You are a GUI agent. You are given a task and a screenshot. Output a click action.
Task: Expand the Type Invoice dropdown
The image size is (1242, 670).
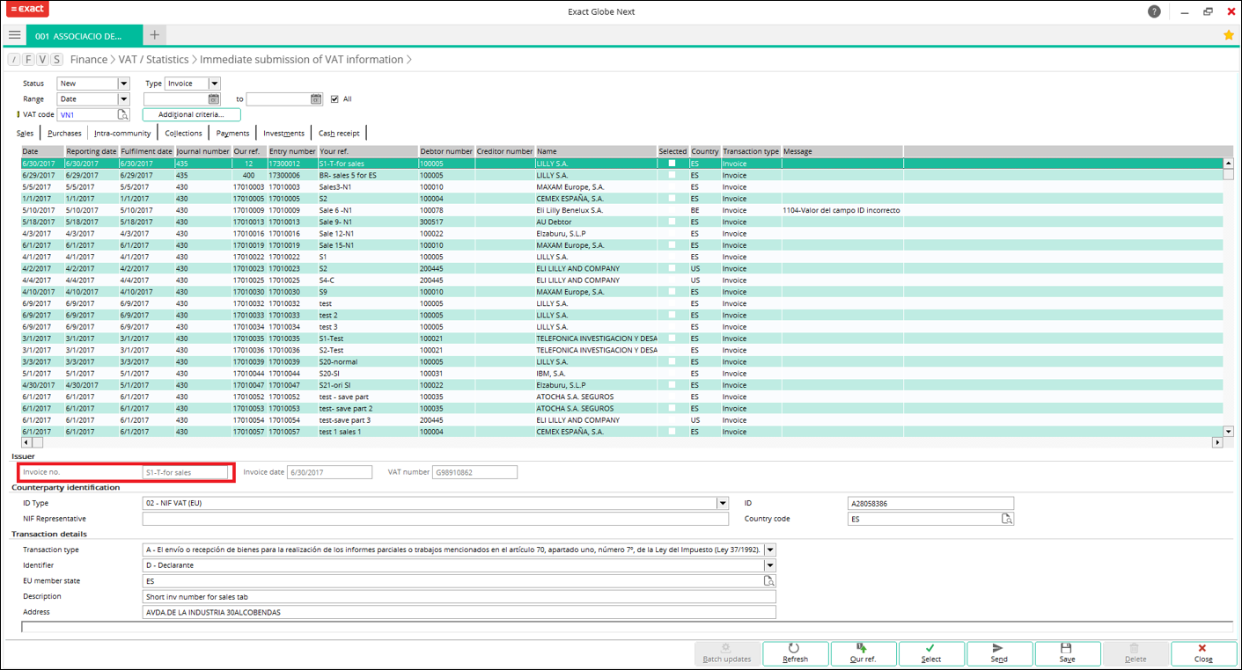pyautogui.click(x=214, y=84)
